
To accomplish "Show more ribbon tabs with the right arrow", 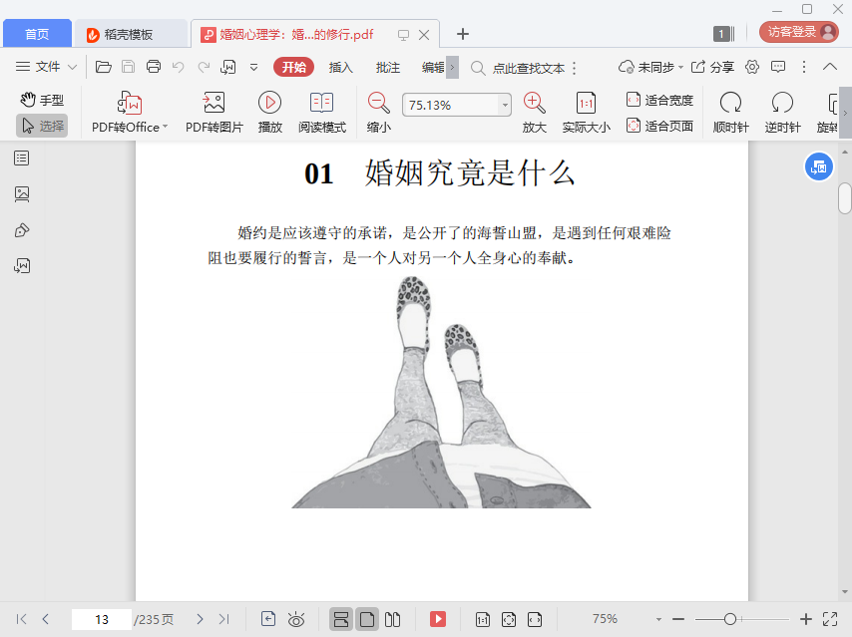I will click(x=452, y=68).
